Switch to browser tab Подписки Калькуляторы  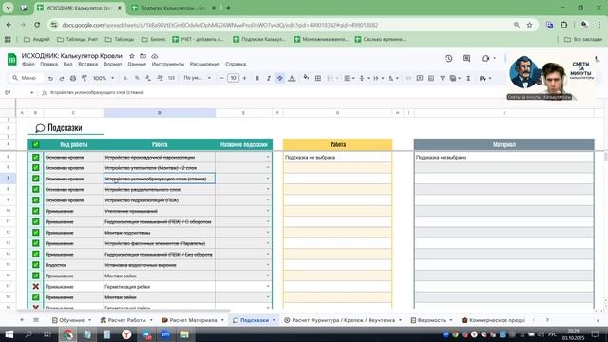tap(173, 8)
